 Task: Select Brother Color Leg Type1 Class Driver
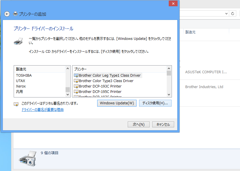click(109, 76)
